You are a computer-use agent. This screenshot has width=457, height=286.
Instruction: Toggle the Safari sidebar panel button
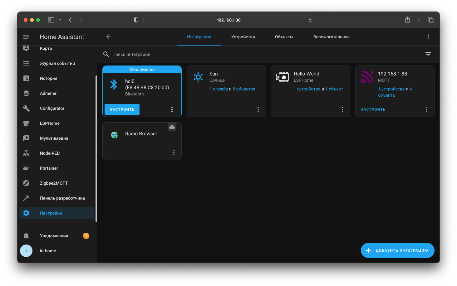click(51, 20)
